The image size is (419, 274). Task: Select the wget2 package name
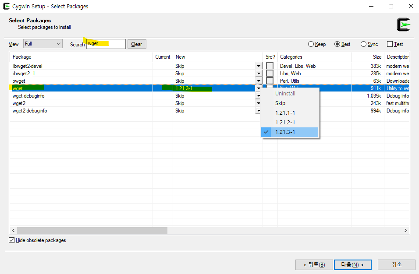pos(19,103)
